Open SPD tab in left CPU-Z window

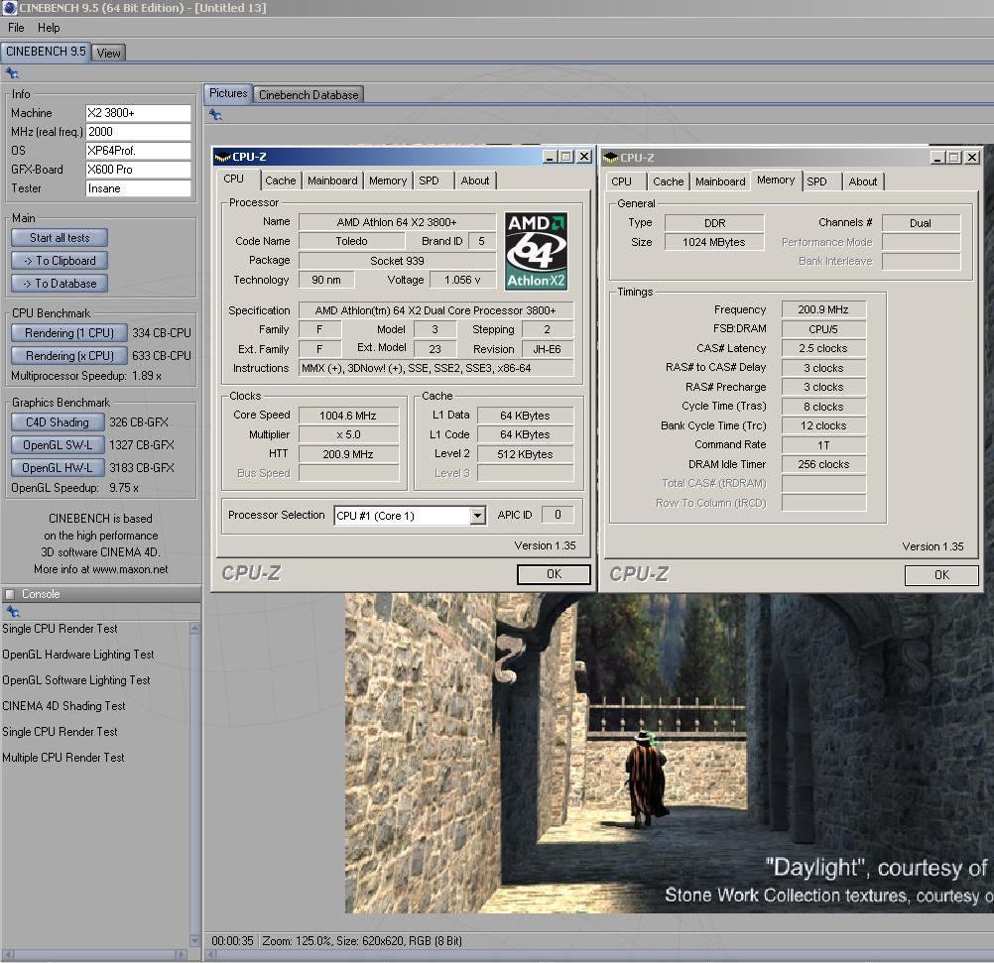430,181
